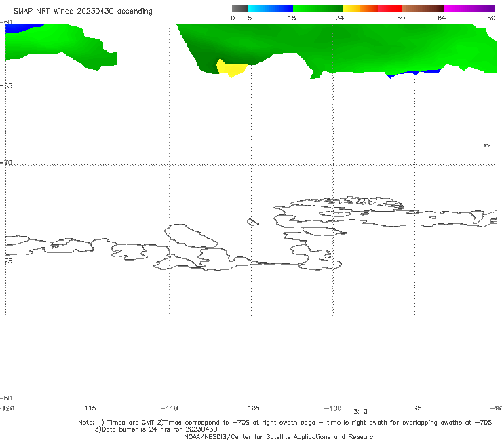
Task: Click the latitude label "-70"
Action: tap(6, 163)
